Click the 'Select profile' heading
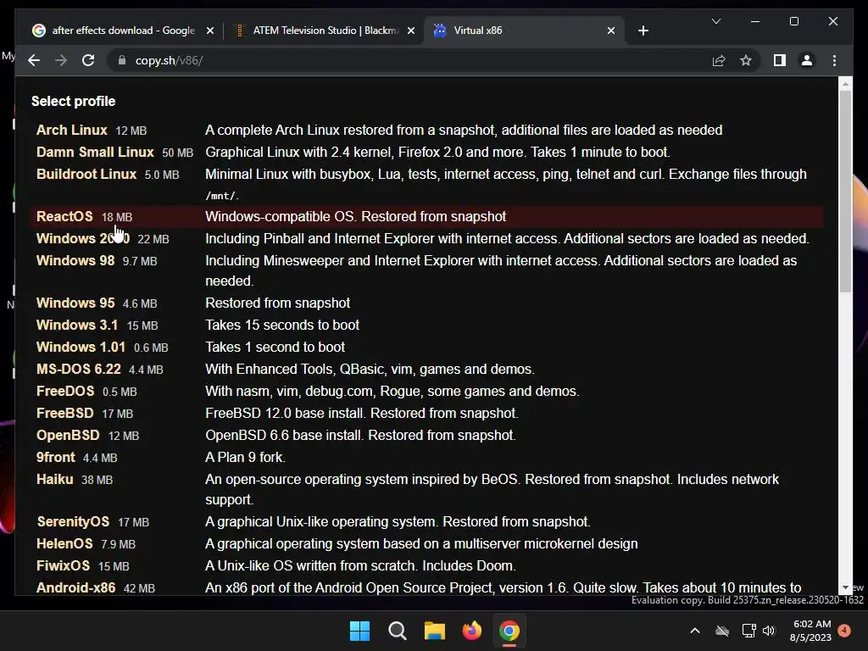 (74, 102)
